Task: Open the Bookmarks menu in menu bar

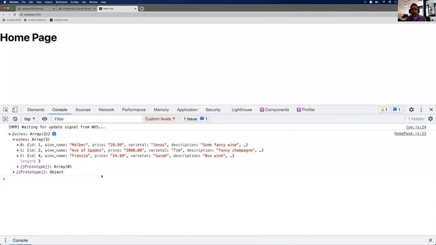Action: (61, 2)
